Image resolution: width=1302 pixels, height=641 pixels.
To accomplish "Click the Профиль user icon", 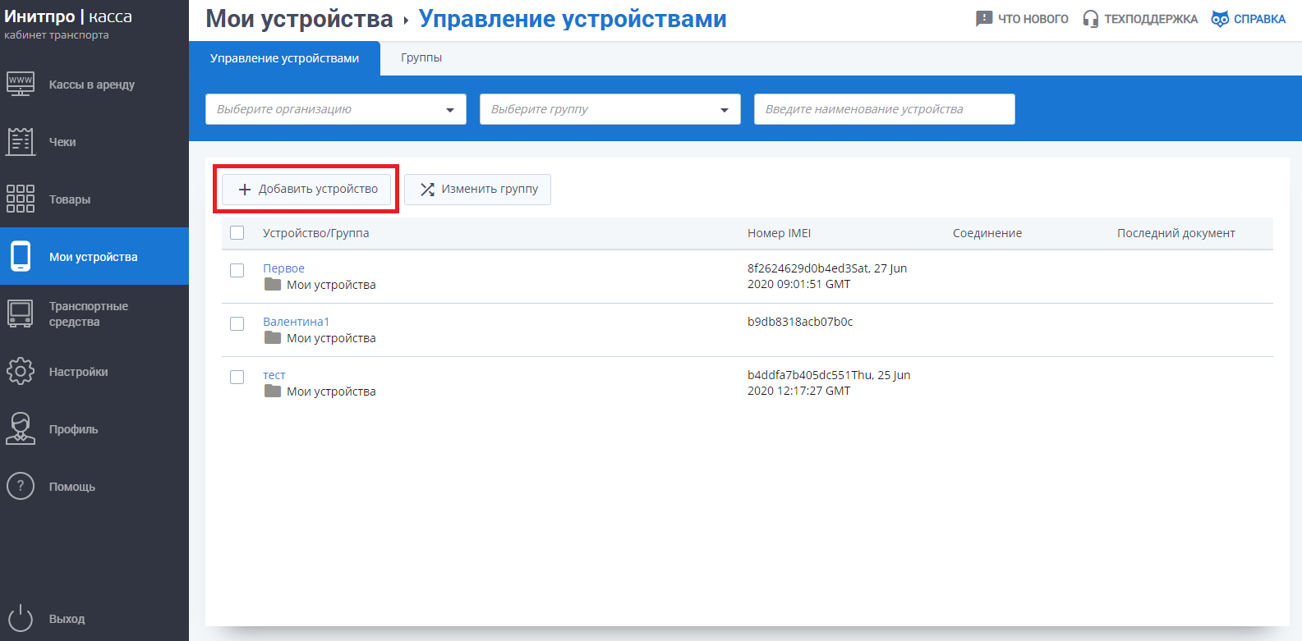I will (x=21, y=428).
